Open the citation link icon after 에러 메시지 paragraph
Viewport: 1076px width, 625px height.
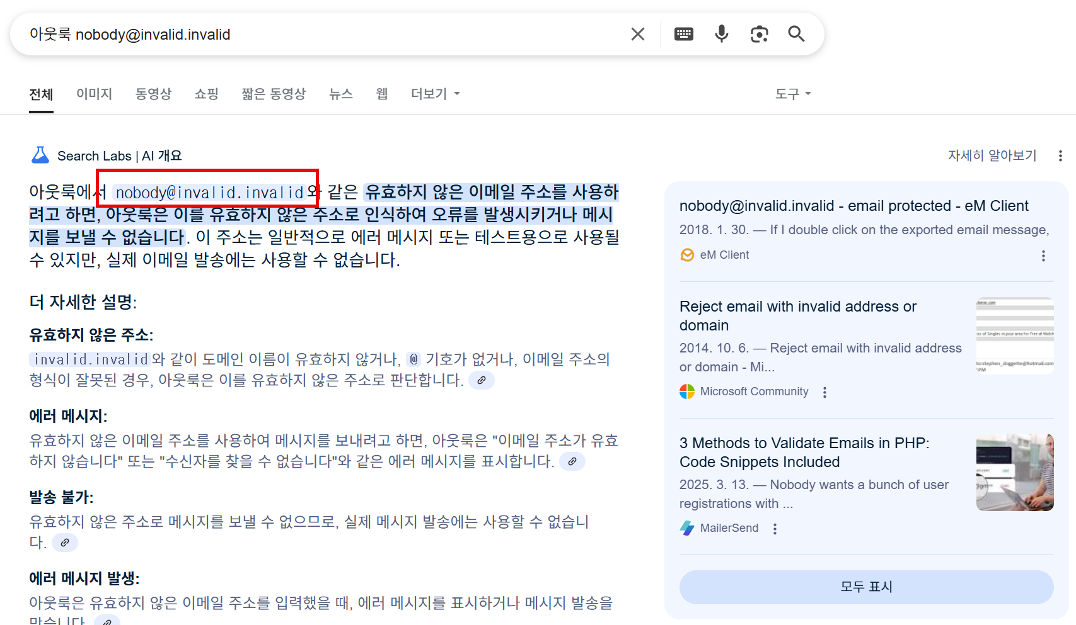coord(572,461)
